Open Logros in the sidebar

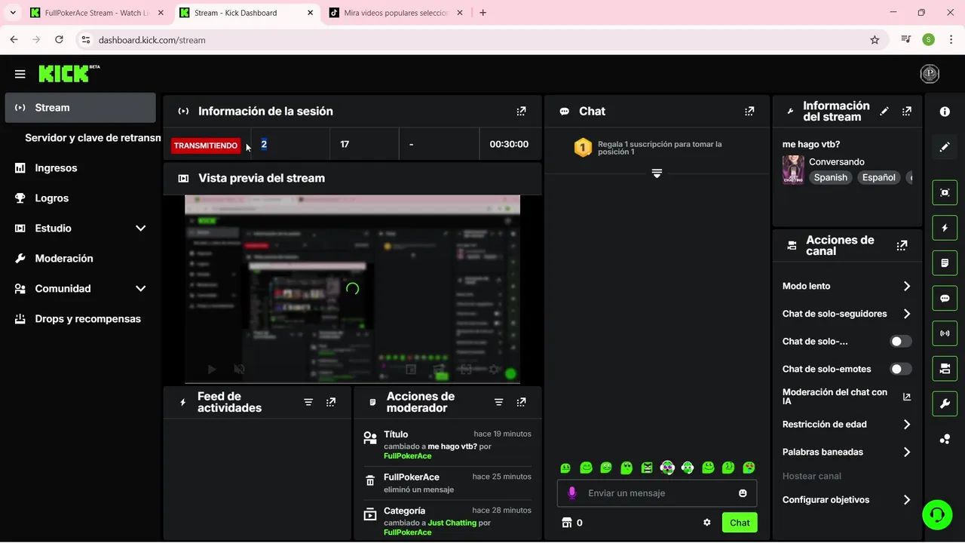point(80,198)
